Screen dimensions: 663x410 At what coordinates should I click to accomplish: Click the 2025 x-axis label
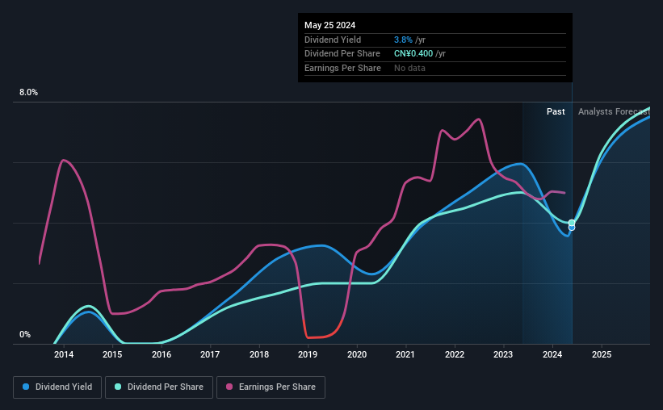tap(602, 354)
